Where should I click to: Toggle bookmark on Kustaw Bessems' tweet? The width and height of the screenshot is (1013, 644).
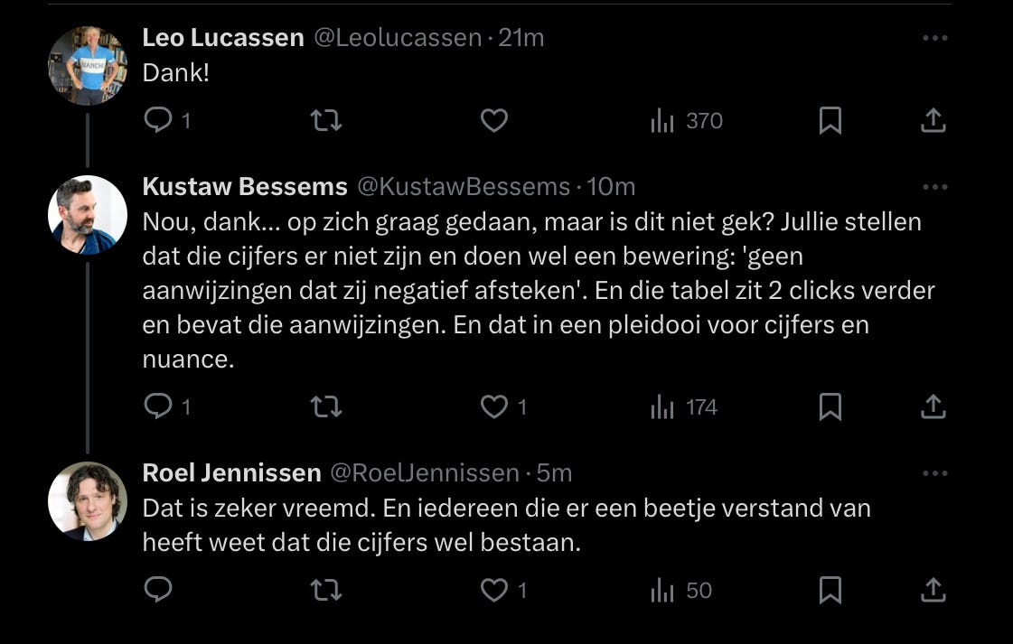pos(831,406)
